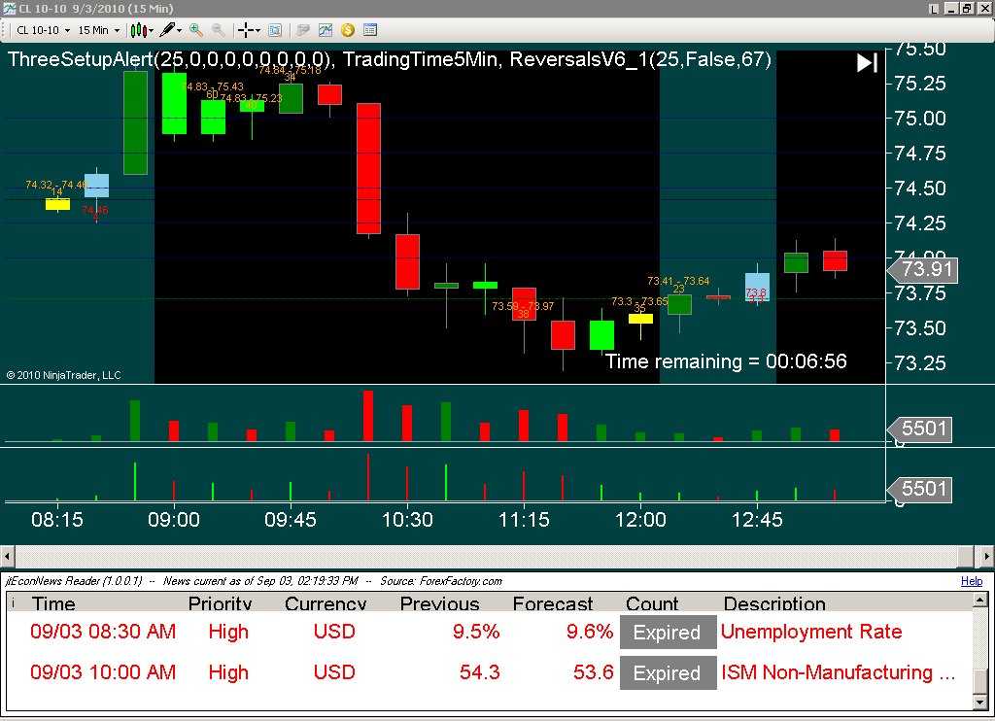Click the 09:00 time axis label
The image size is (995, 721).
174,520
